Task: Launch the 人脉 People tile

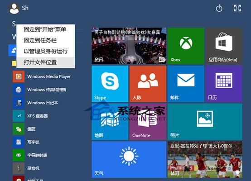Action: click(x=148, y=84)
